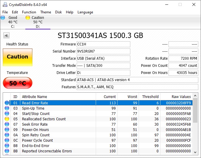Click the CrystalDiskInfo app icon in title bar
The image size is (201, 158).
tap(5, 4)
